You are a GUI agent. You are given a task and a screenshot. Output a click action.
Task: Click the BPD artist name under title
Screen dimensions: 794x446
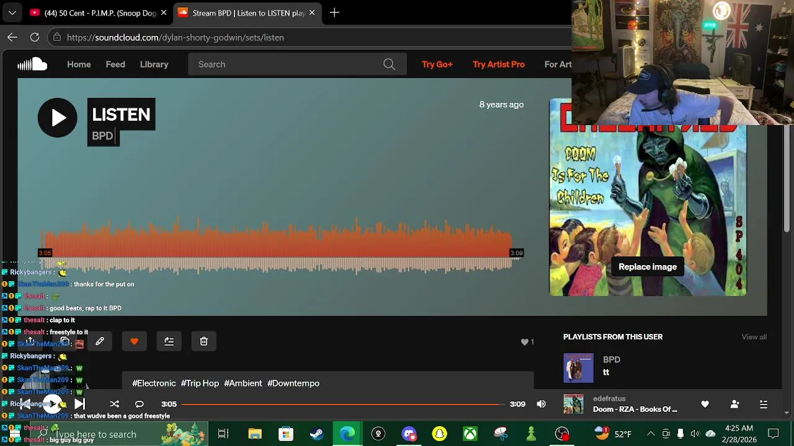coord(102,136)
